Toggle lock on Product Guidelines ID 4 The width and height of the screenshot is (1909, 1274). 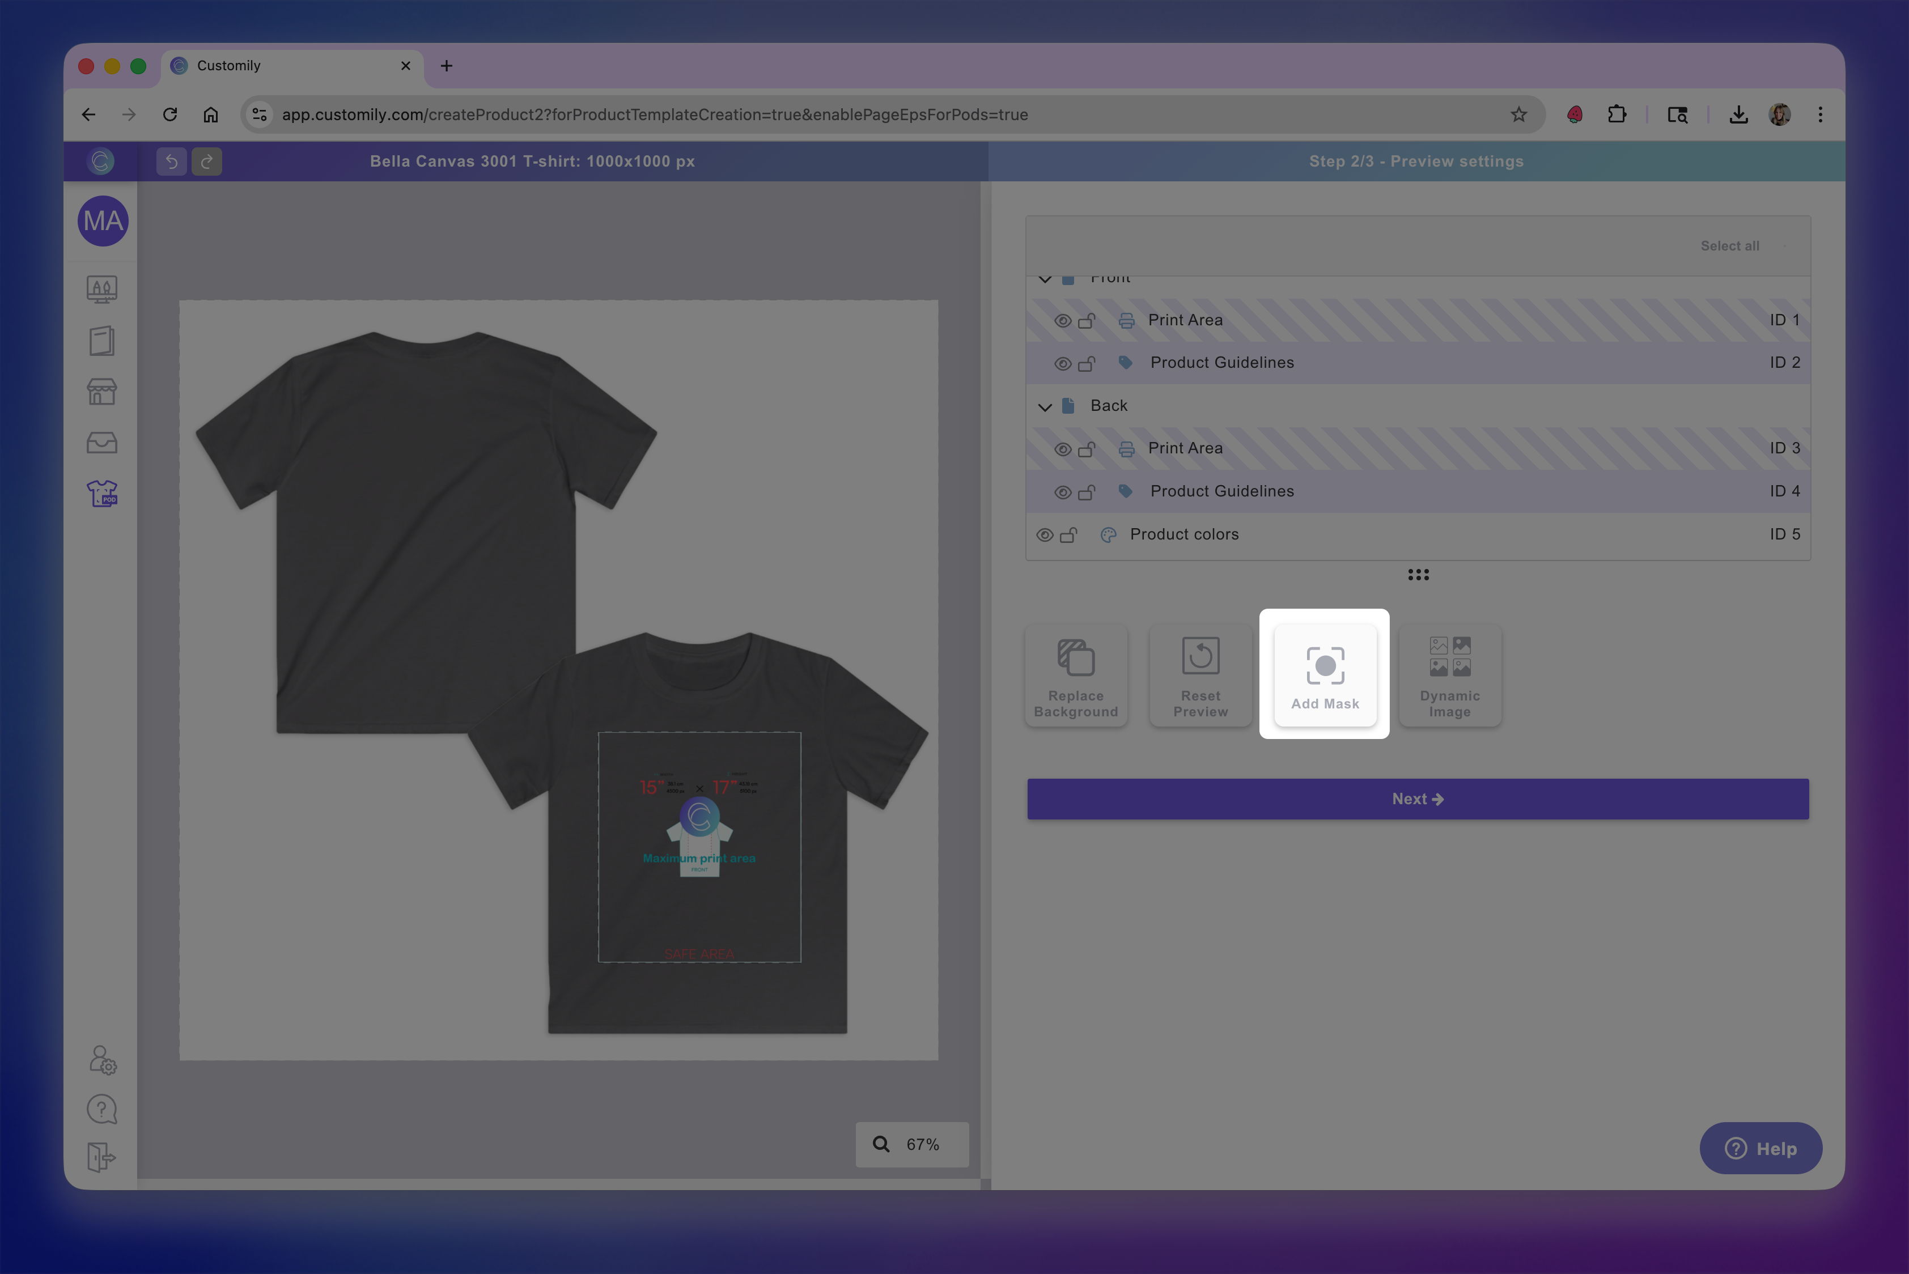(1087, 492)
